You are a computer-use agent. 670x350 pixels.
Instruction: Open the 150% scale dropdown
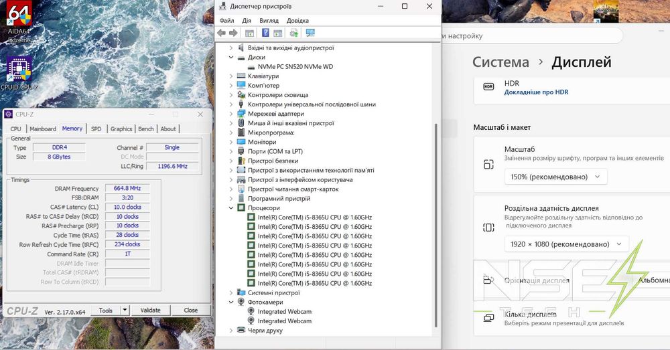(555, 177)
